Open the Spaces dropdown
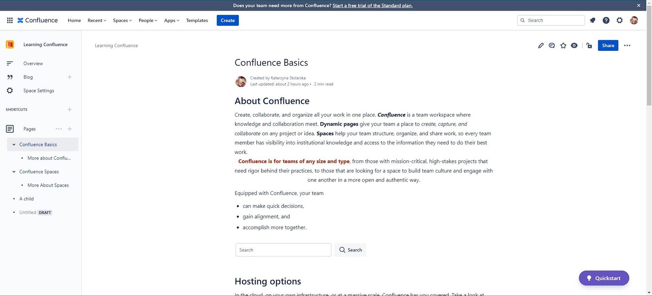This screenshot has width=652, height=296. pos(122,20)
